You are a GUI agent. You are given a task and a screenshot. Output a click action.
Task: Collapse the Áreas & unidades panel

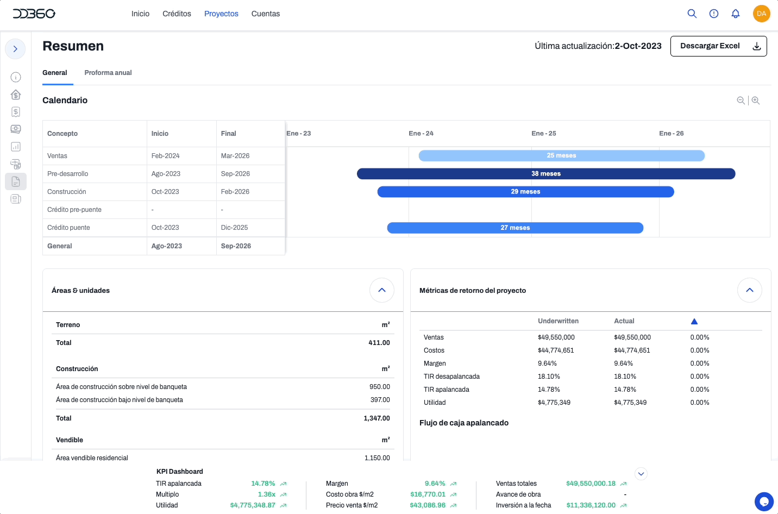tap(381, 290)
